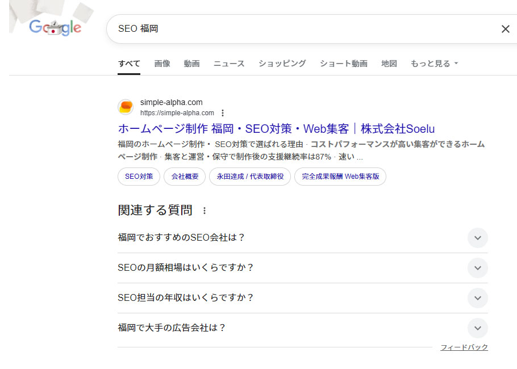The image size is (517, 369).
Task: Switch to the 動画 tab
Action: tap(191, 64)
